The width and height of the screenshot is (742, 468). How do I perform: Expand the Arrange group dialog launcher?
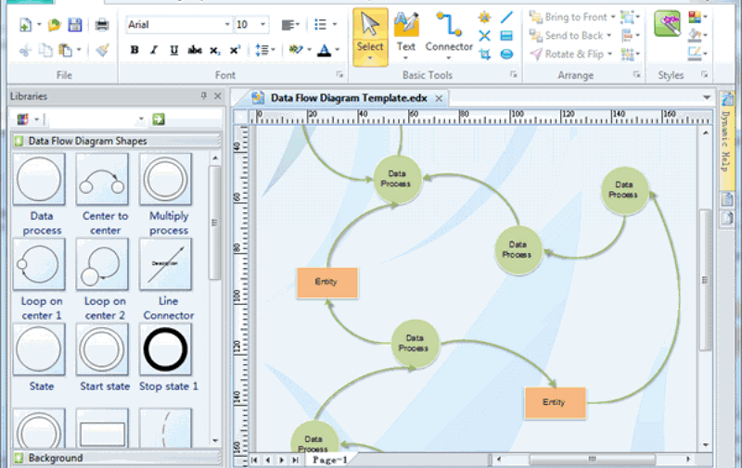[636, 74]
